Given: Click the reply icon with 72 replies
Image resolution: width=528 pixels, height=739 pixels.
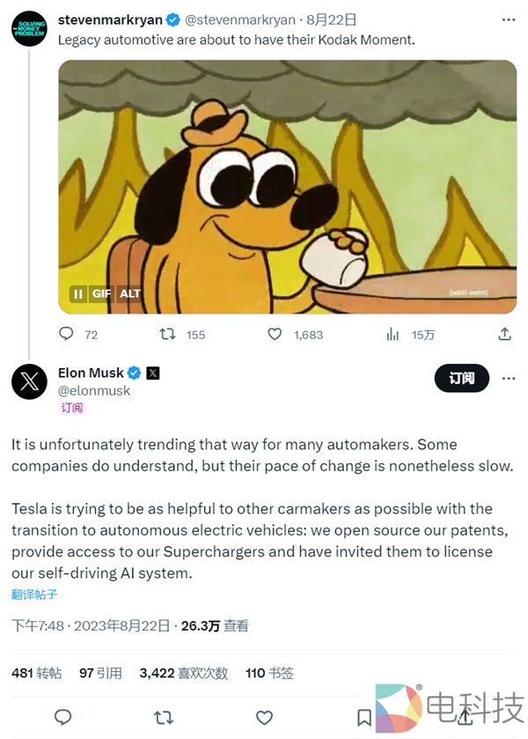Looking at the screenshot, I should (x=66, y=335).
